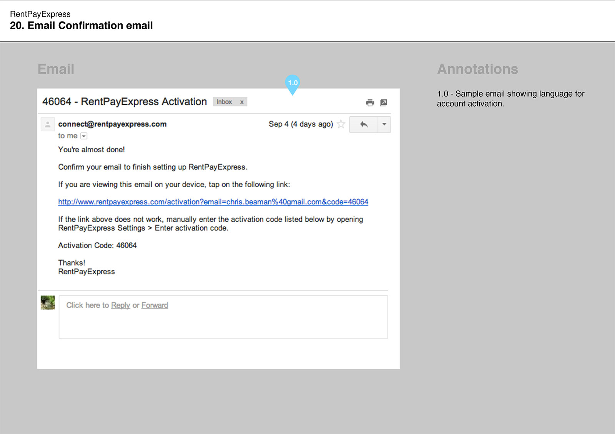
Task: Click the 'If you are viewing this email' line
Action: [174, 185]
